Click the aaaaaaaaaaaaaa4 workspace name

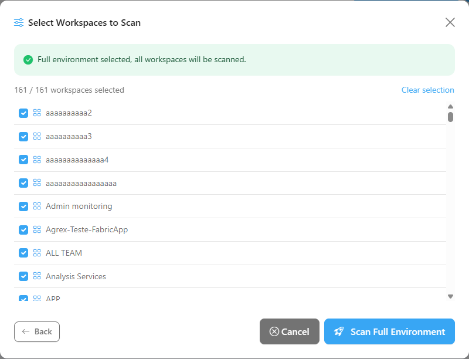[77, 160]
